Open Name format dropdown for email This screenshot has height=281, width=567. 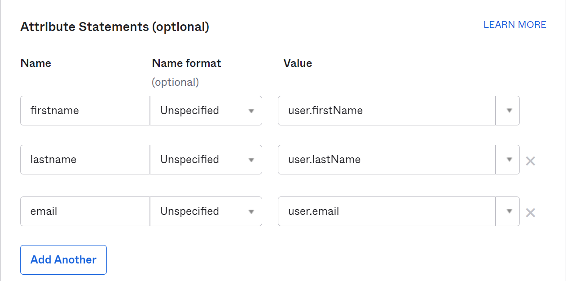tap(206, 211)
